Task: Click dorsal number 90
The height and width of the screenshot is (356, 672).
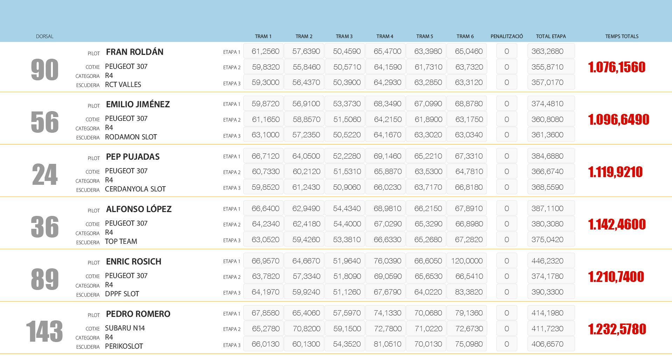Action: 44,70
